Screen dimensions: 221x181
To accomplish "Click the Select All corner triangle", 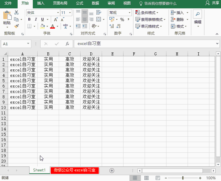I will [5, 54].
